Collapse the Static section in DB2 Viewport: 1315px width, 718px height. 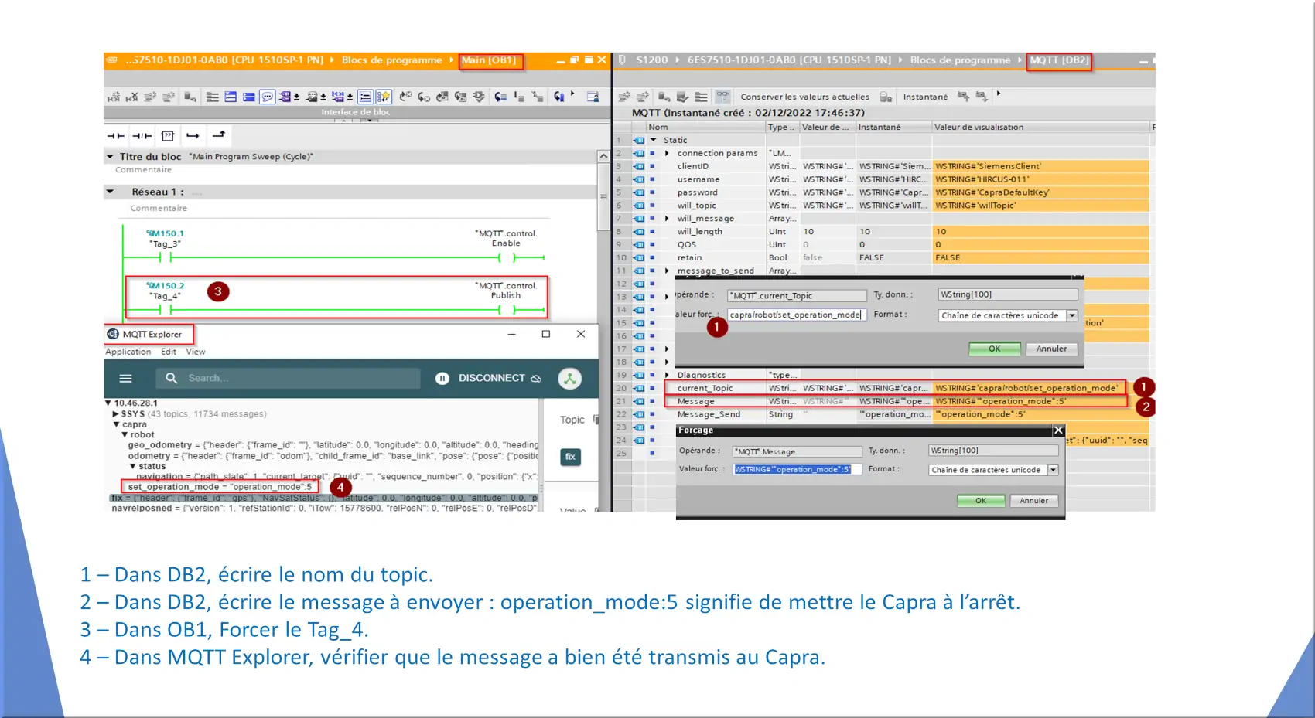coord(654,140)
